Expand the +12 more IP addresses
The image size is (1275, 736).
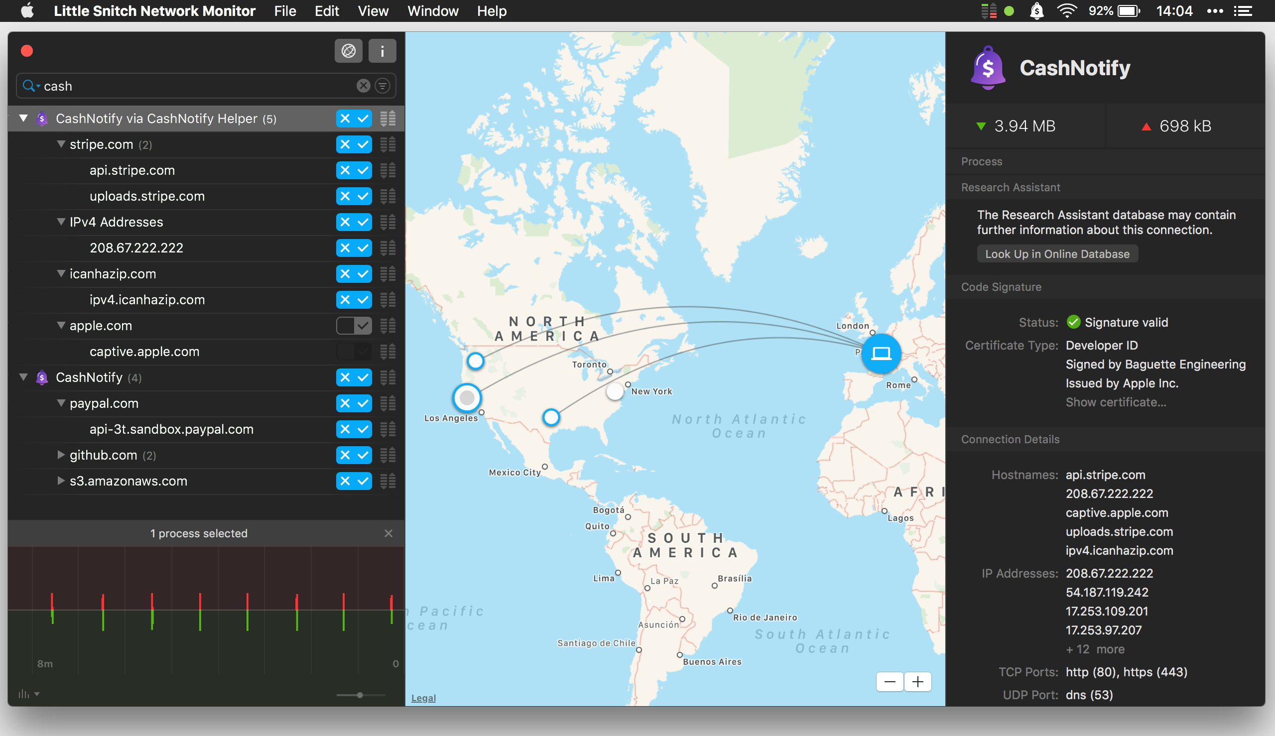[1095, 649]
